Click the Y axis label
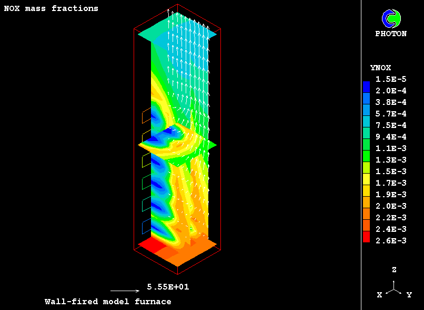Image resolution: width=424 pixels, height=310 pixels. (x=409, y=295)
